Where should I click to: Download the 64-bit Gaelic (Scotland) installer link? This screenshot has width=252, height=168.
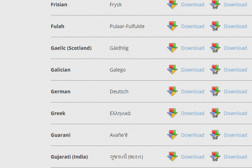coord(235,48)
